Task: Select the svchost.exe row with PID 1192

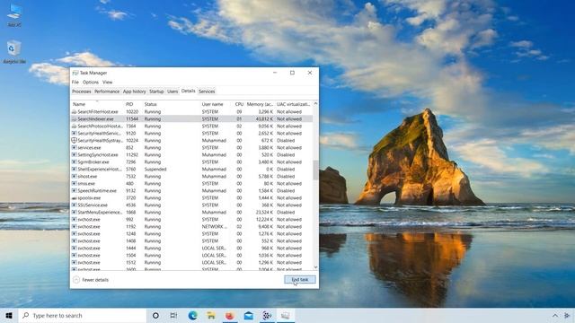Action: point(191,227)
